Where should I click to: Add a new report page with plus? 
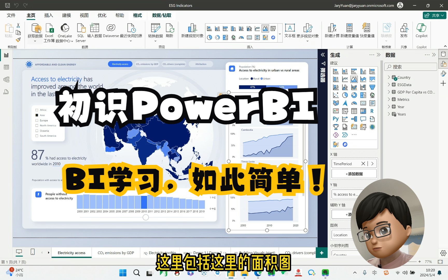coord(322,253)
